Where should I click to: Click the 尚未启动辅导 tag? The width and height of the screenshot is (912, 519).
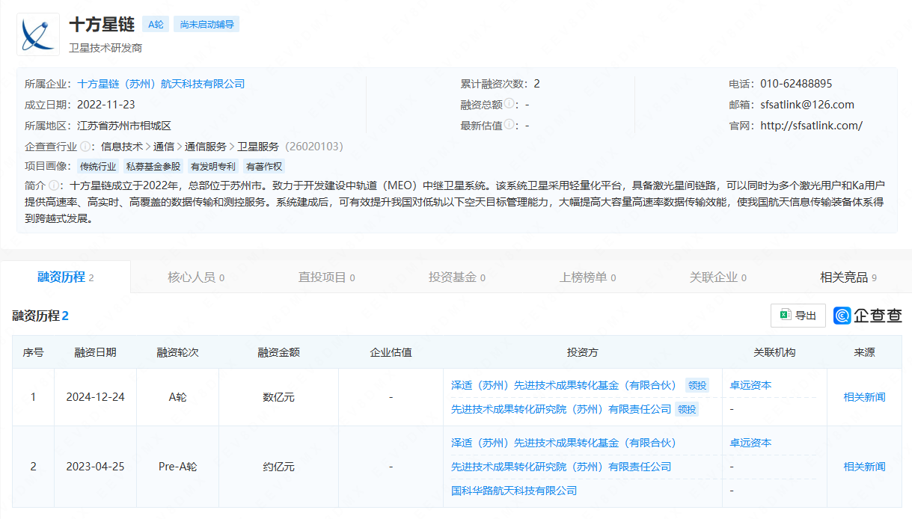click(206, 24)
